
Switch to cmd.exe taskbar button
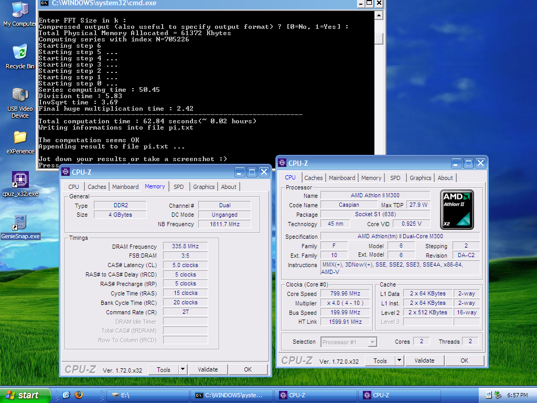point(232,395)
